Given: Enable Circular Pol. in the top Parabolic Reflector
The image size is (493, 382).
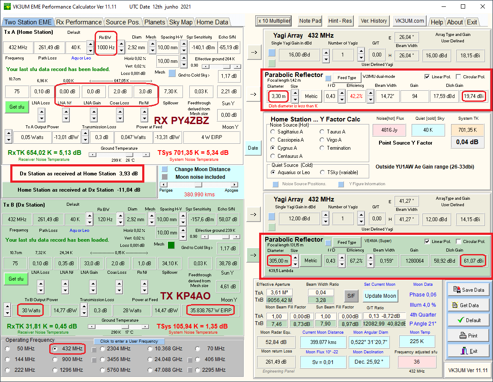Looking at the screenshot, I should click(459, 77).
